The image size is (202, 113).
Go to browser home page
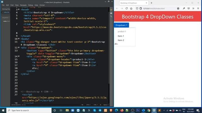tap(131, 8)
